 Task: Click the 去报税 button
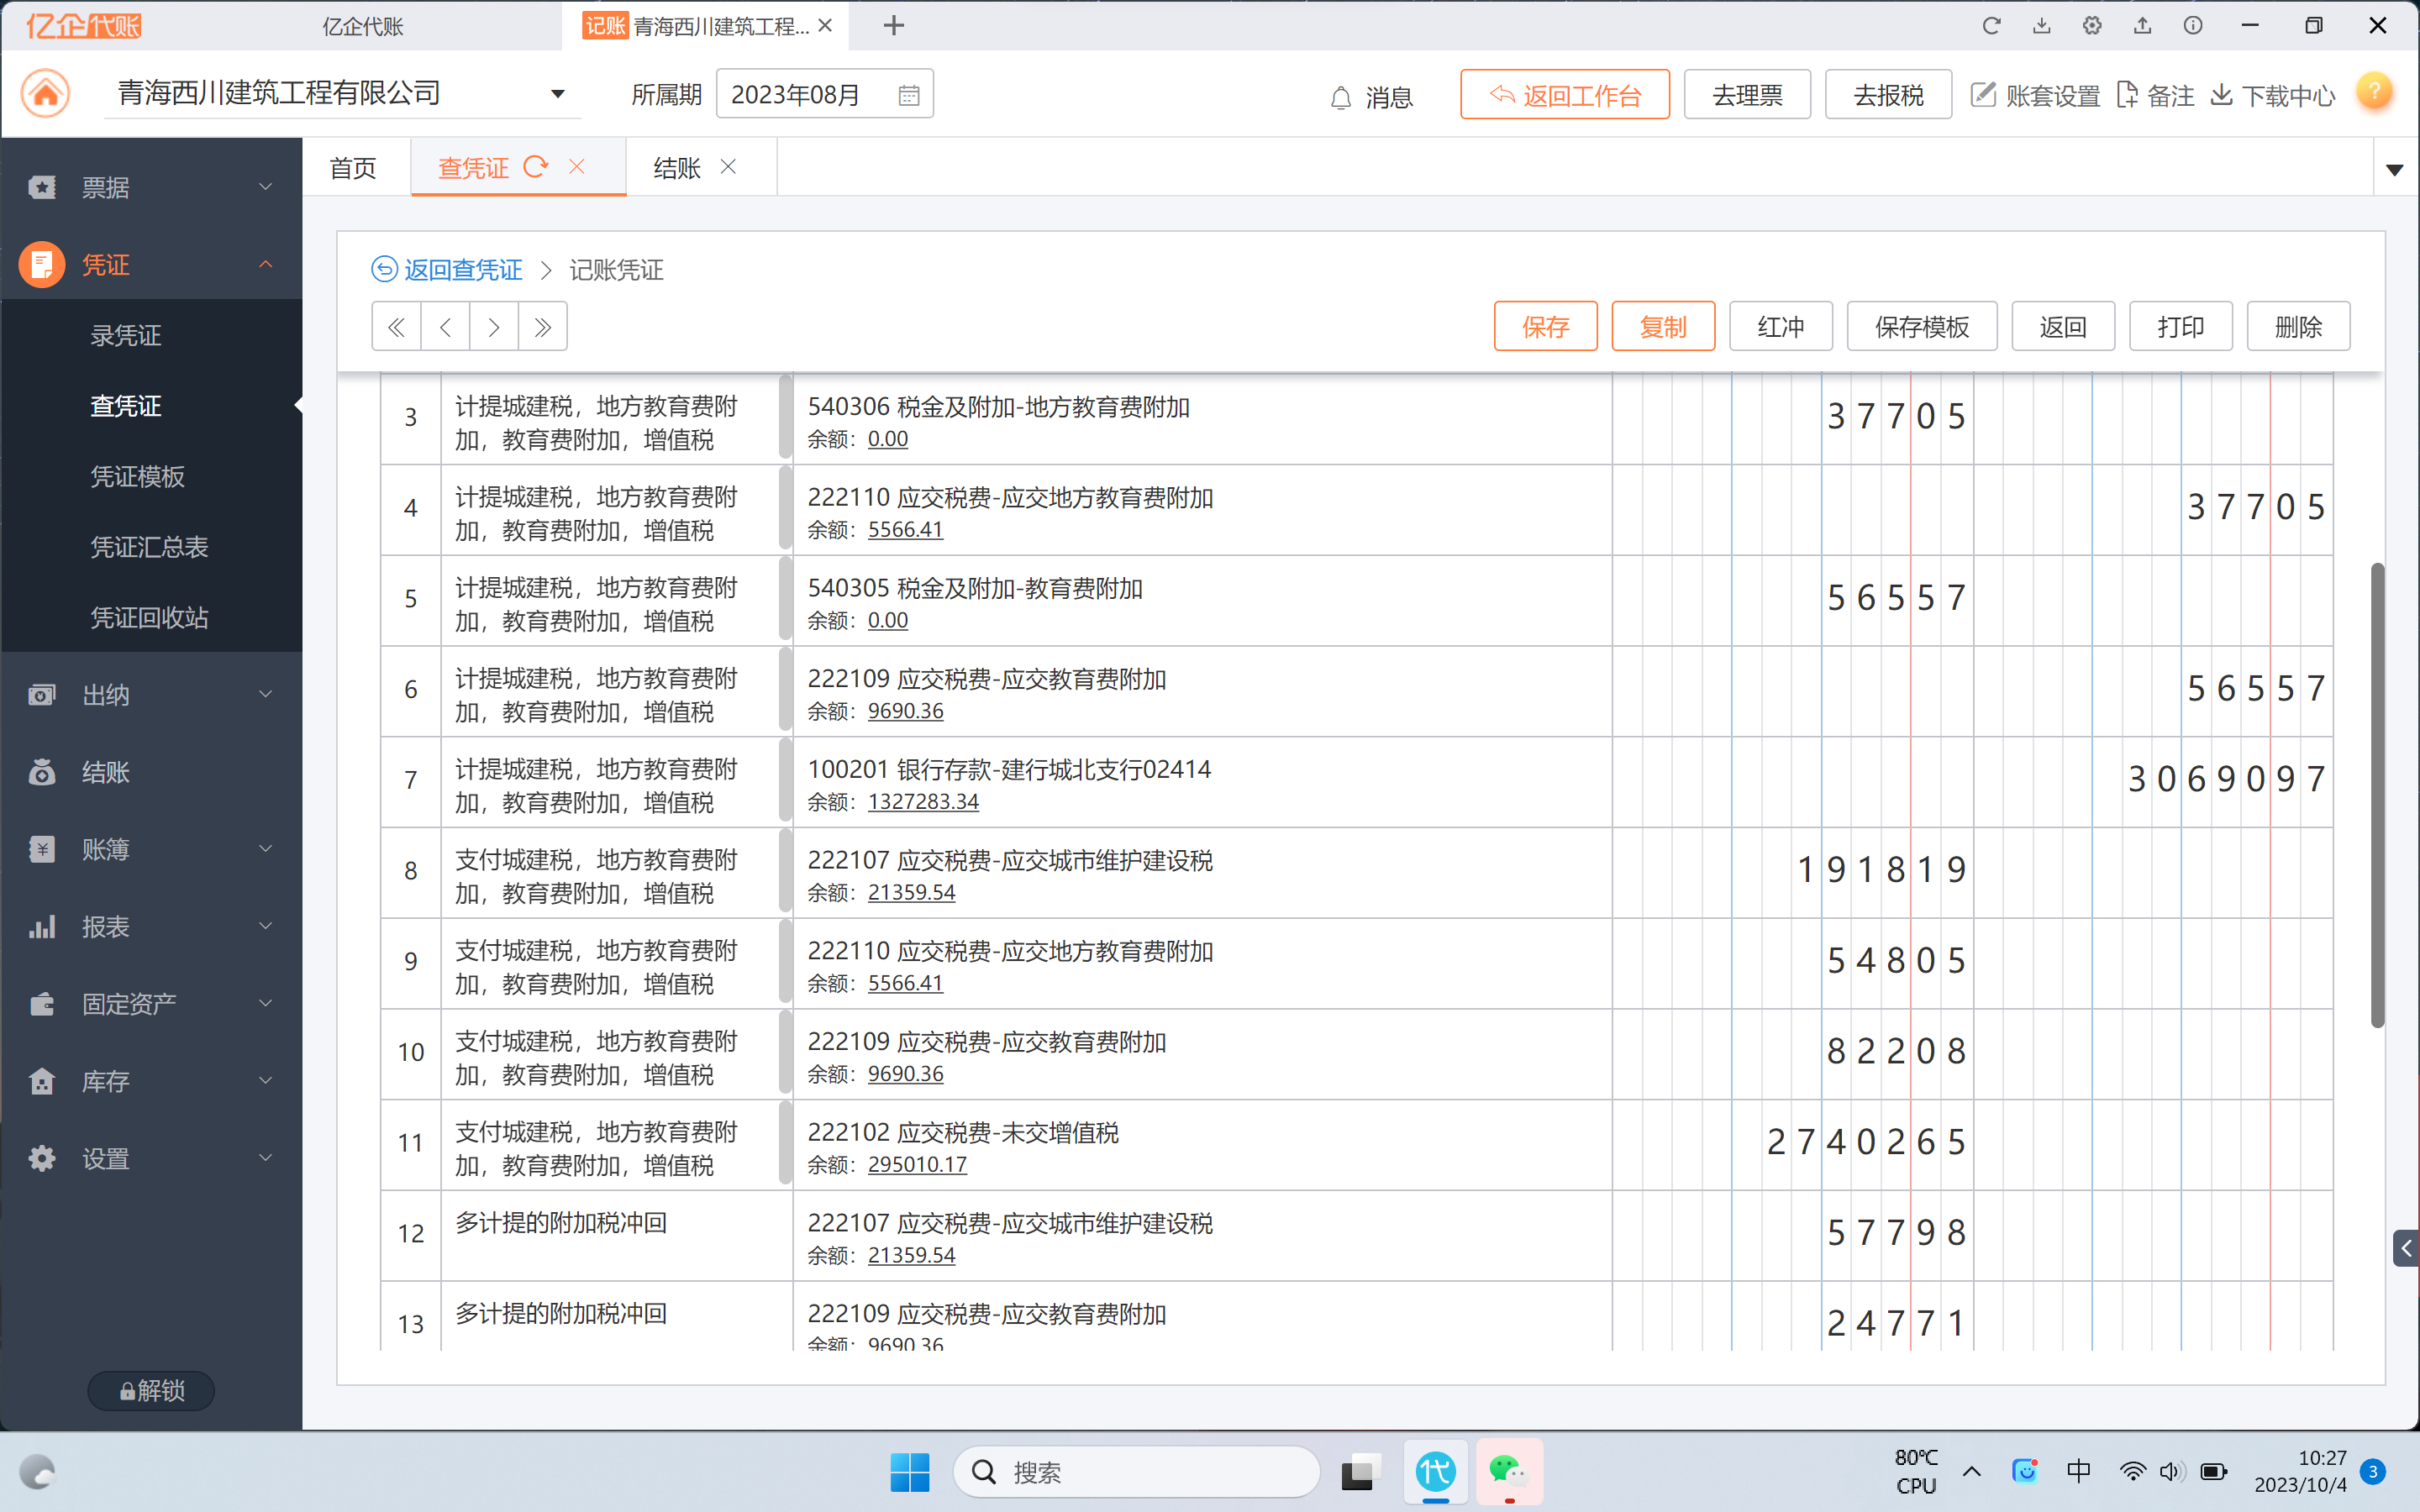tap(1888, 95)
